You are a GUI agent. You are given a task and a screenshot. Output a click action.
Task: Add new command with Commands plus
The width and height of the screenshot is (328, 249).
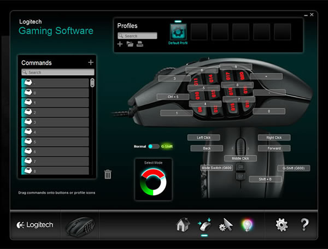pos(91,62)
